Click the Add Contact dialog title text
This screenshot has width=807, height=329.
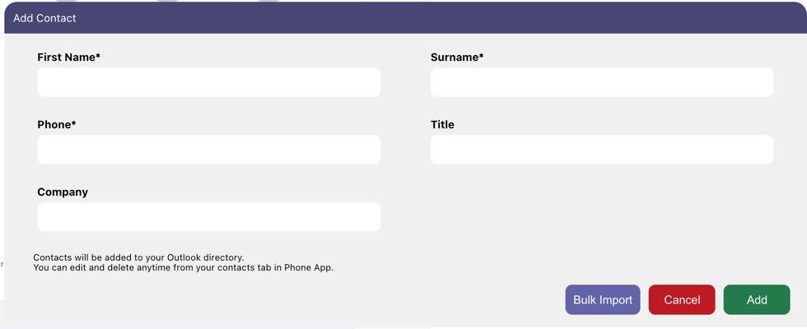(x=44, y=18)
